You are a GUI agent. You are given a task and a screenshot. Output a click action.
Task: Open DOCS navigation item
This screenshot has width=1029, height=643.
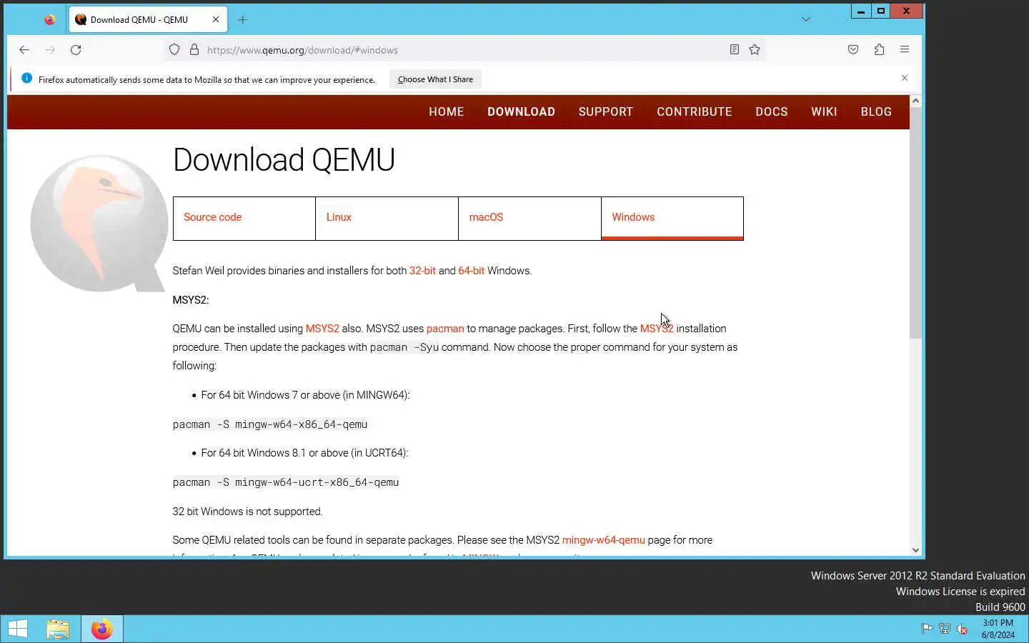tap(772, 112)
